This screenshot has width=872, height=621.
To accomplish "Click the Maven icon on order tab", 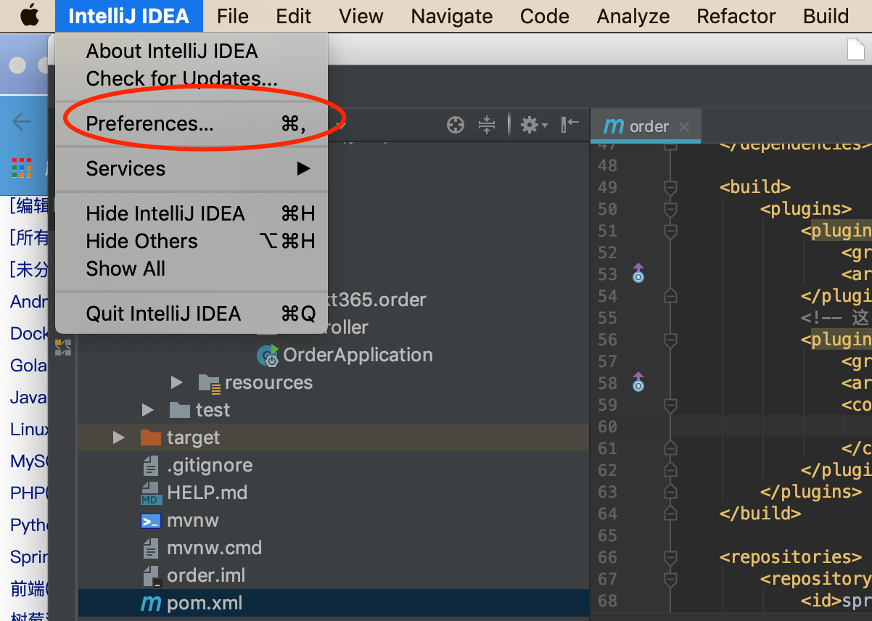I will (614, 127).
